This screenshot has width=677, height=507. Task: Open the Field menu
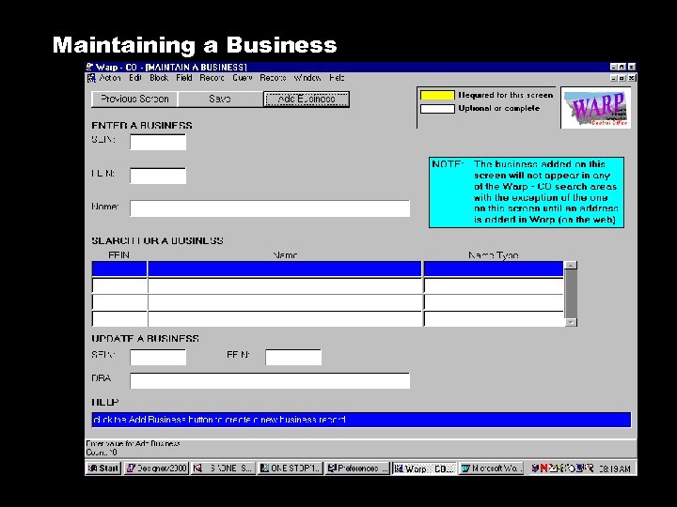point(184,78)
